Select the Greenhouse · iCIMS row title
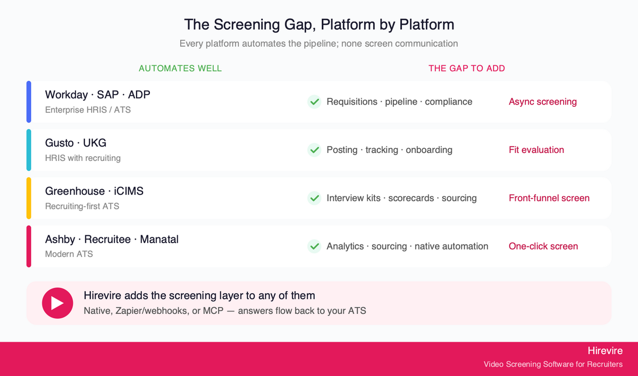638x376 pixels. click(94, 191)
